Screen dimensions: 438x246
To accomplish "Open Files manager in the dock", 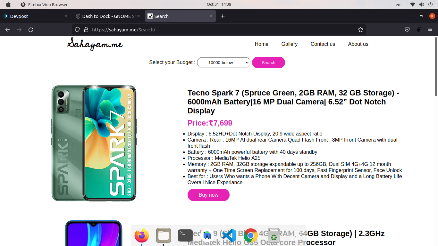I will point(164,236).
